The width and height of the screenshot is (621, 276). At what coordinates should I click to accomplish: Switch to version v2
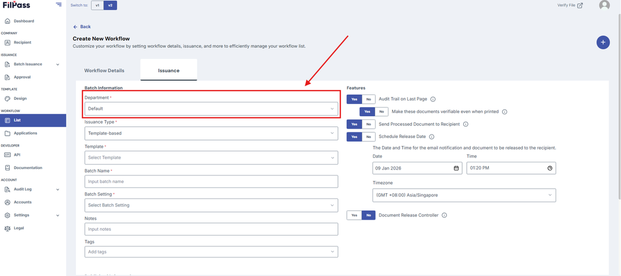[x=110, y=5]
